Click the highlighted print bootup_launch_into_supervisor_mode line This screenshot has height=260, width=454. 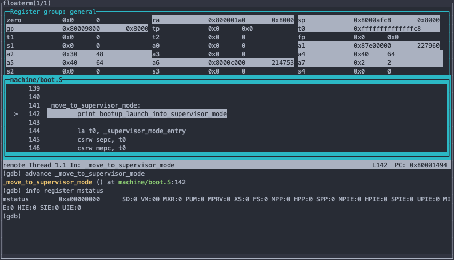(152, 114)
